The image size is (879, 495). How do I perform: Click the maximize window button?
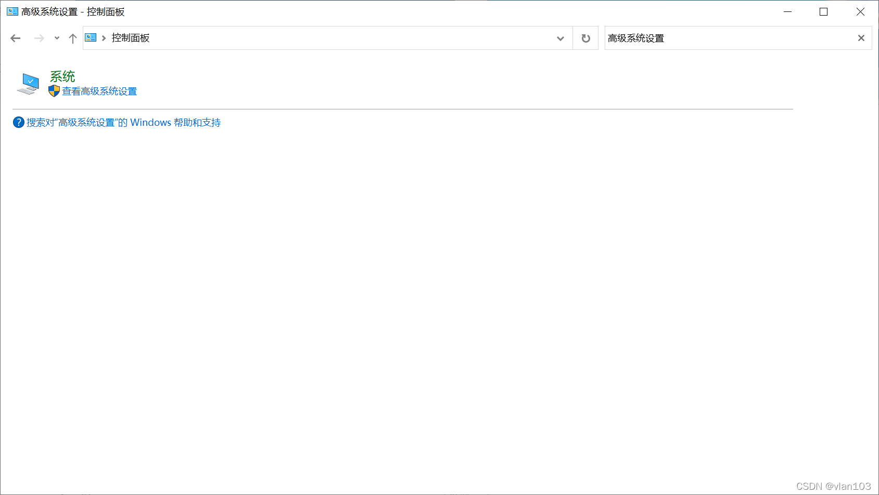[823, 11]
